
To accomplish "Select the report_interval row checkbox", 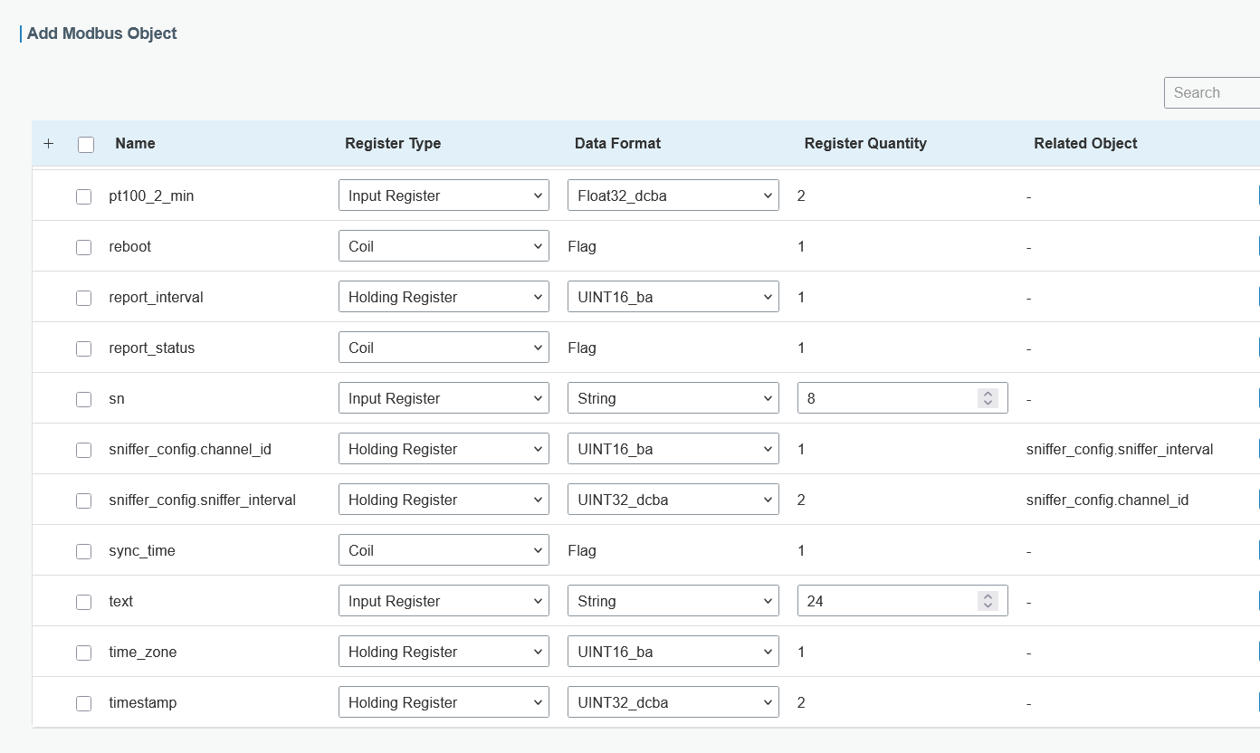I will [83, 298].
